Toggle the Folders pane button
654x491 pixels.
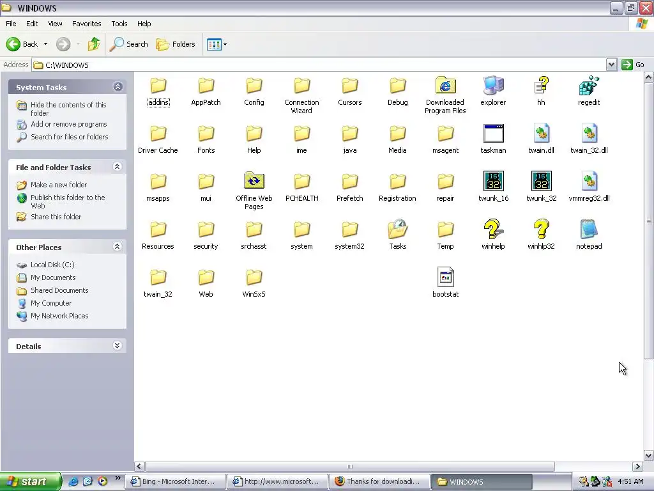tap(176, 44)
